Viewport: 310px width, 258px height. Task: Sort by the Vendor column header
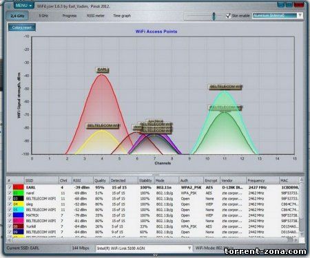point(233,180)
